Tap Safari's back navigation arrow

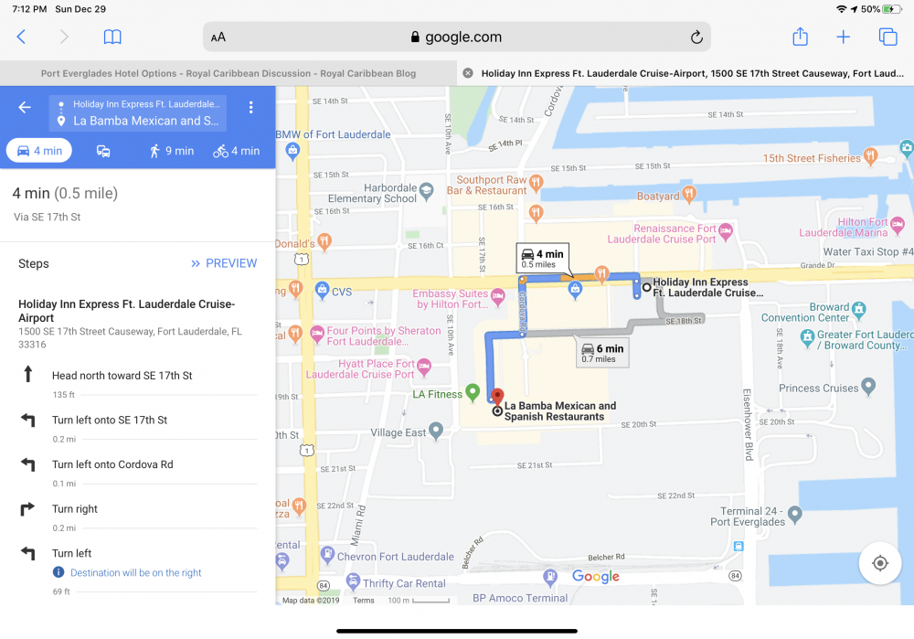21,37
